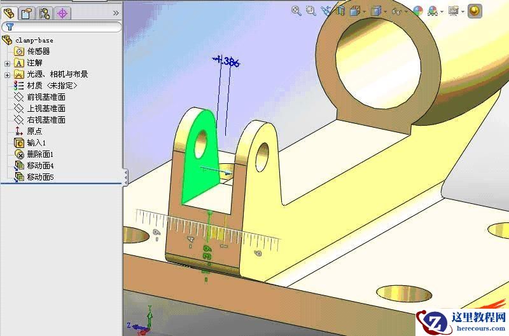Screen dimensions: 509x336
Task: Click the Apply Scene icon
Action: 433,11
